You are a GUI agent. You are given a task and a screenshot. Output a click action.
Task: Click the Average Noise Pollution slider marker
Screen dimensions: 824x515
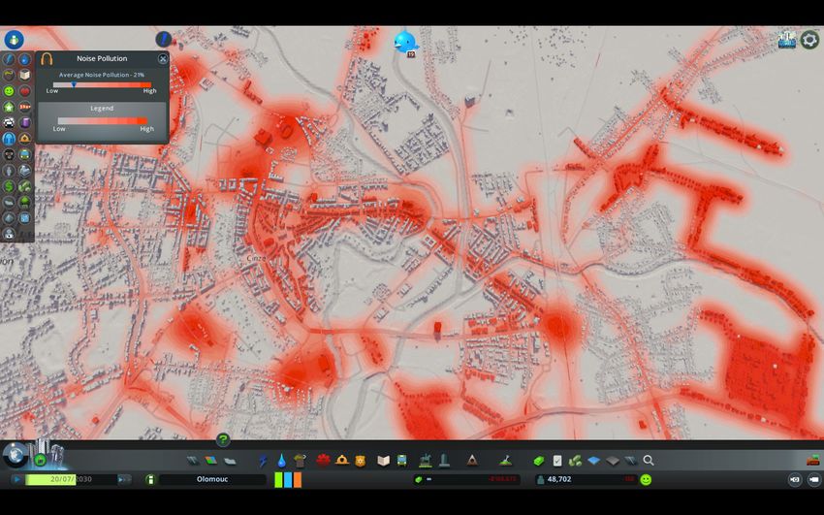click(74, 84)
